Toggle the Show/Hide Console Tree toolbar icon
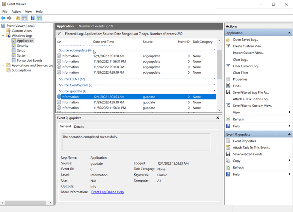 pos(24,18)
